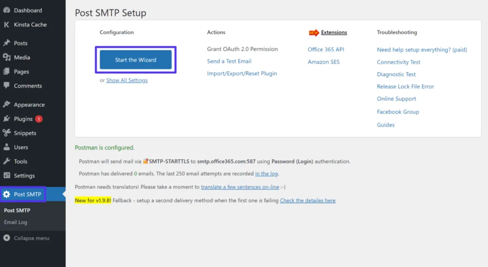Open the Pages menu item
The width and height of the screenshot is (488, 267).
coord(21,72)
